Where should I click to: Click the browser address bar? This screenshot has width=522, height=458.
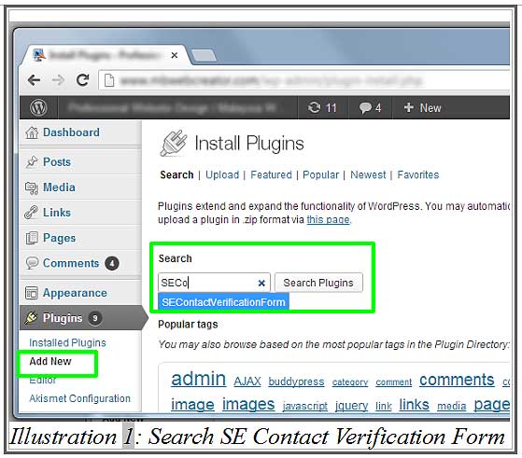[303, 80]
